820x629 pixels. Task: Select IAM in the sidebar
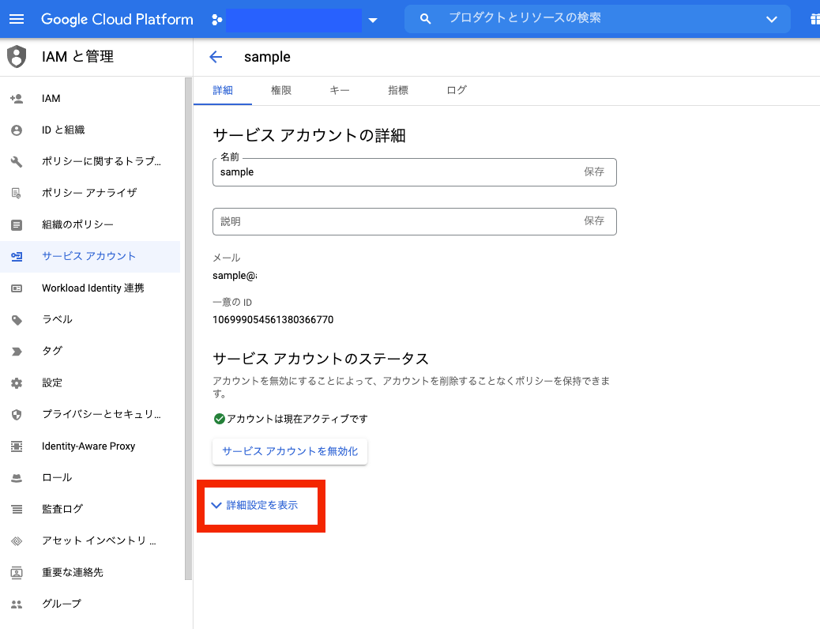coord(51,98)
